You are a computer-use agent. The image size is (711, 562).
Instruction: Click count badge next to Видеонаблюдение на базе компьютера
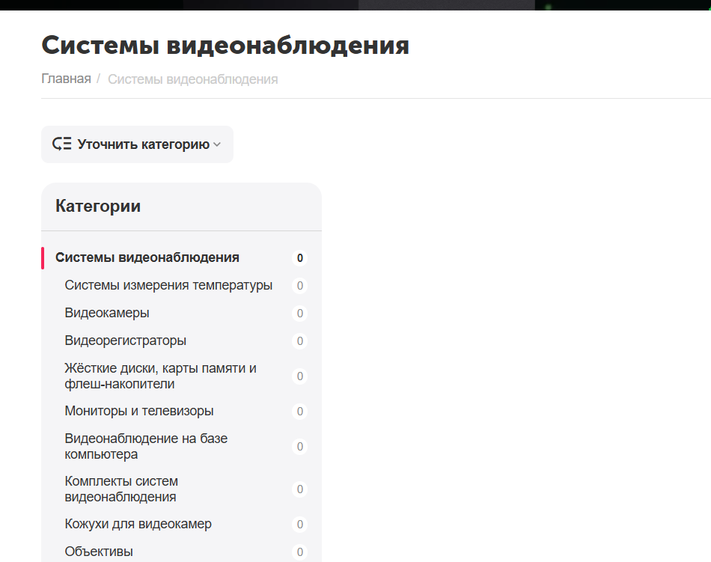point(299,447)
